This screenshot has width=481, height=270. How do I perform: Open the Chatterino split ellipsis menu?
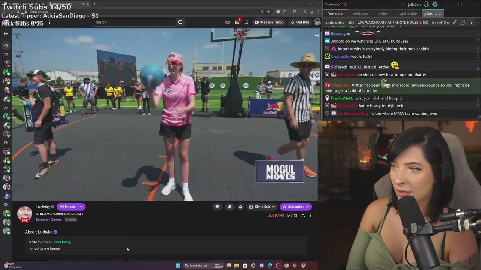coord(471,22)
